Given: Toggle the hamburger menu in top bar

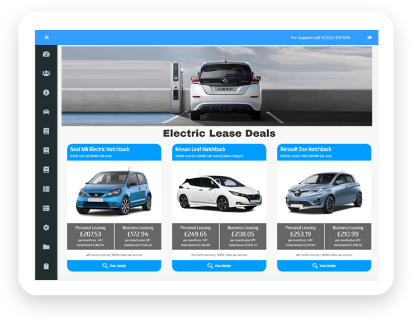Looking at the screenshot, I should (46, 37).
